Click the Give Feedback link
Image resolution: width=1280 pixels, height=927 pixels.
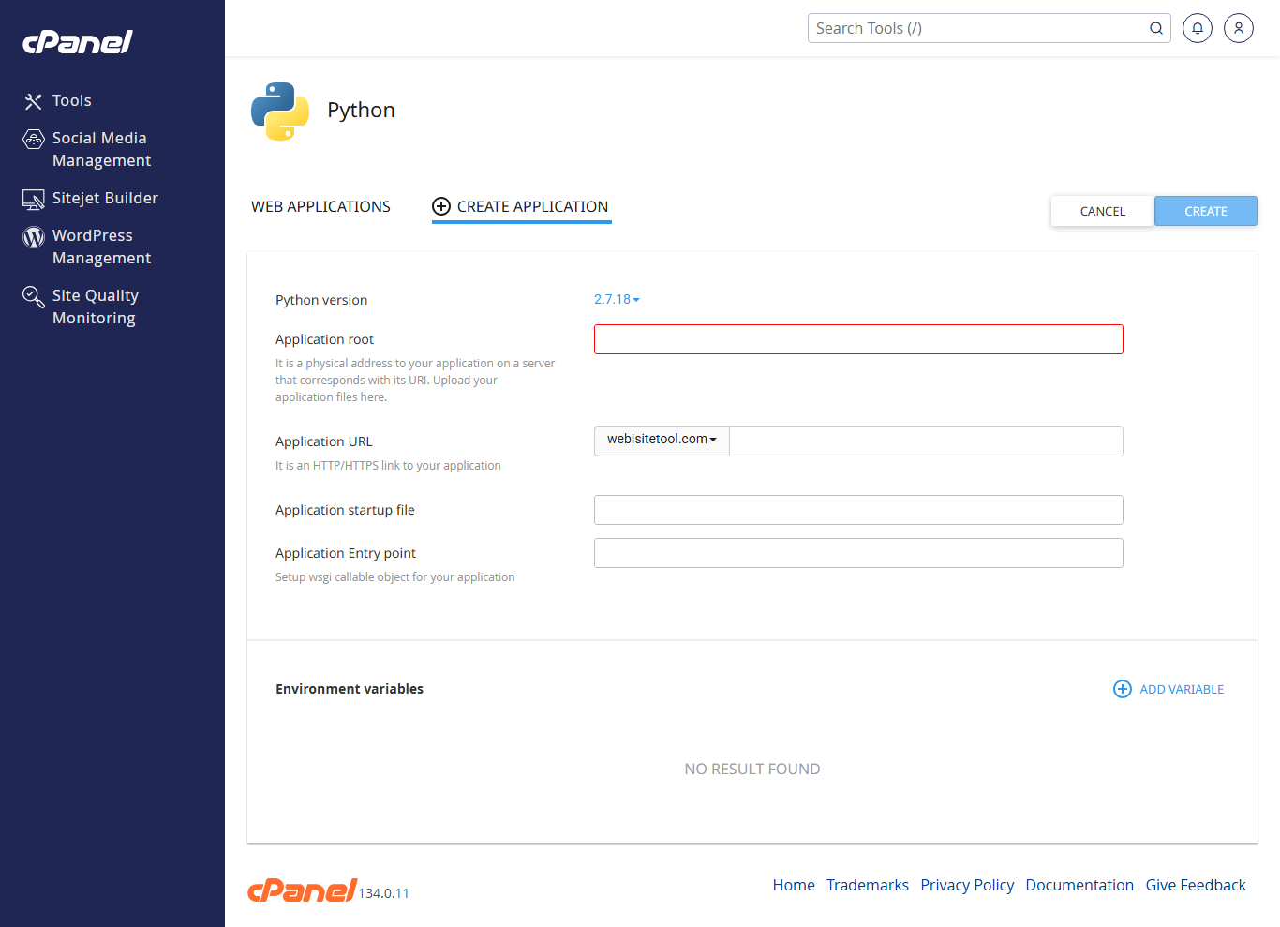click(1196, 885)
